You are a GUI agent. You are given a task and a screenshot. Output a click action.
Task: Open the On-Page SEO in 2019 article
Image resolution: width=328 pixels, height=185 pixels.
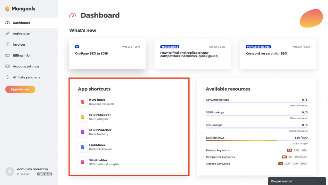(x=91, y=54)
